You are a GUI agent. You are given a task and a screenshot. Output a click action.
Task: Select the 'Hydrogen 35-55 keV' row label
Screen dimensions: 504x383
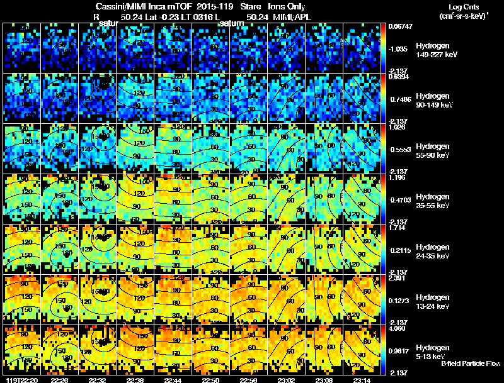click(x=433, y=201)
